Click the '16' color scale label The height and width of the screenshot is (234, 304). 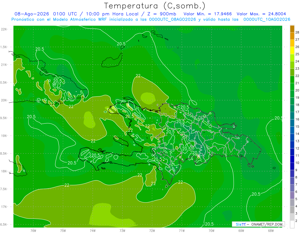pyautogui.click(x=297, y=119)
